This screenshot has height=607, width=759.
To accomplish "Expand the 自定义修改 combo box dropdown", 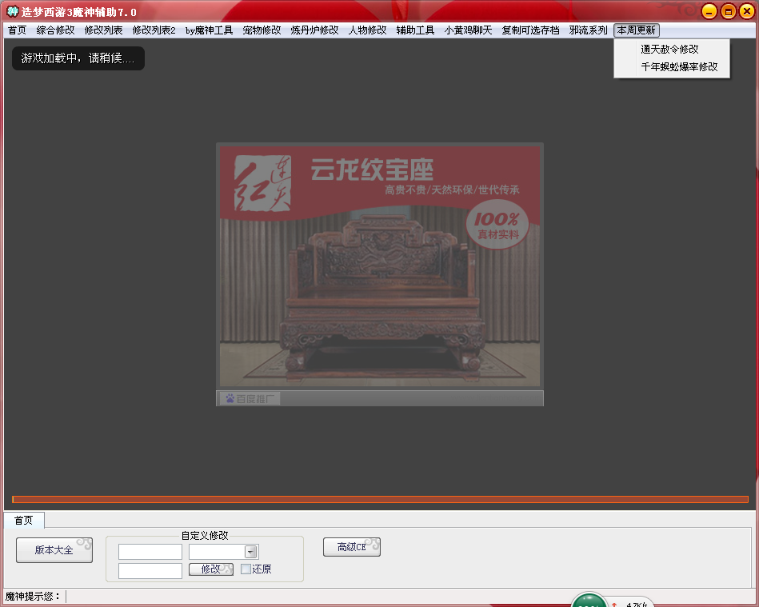I will (251, 552).
